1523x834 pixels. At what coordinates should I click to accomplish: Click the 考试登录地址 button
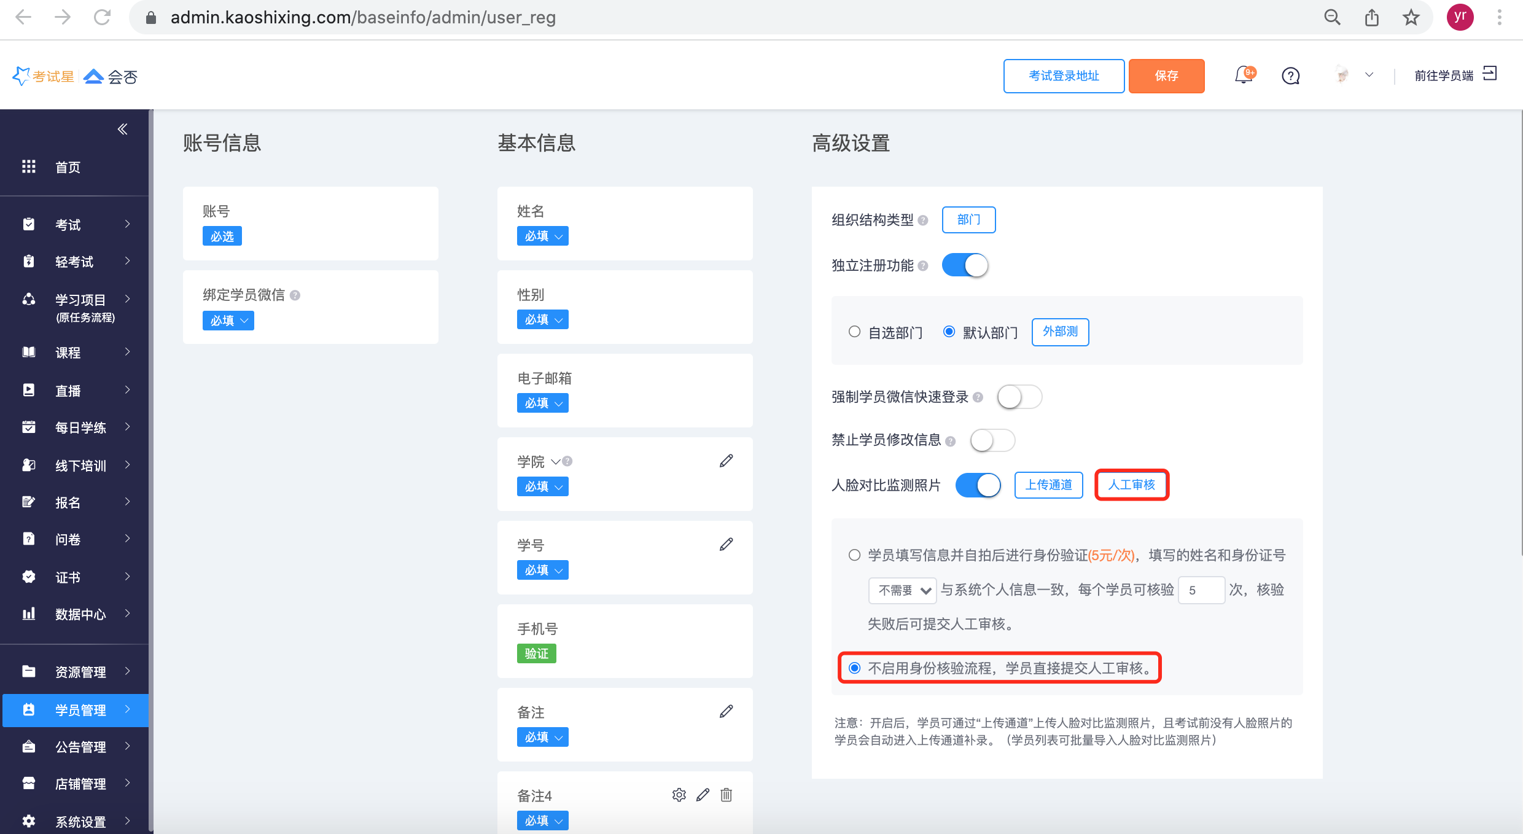click(x=1064, y=76)
